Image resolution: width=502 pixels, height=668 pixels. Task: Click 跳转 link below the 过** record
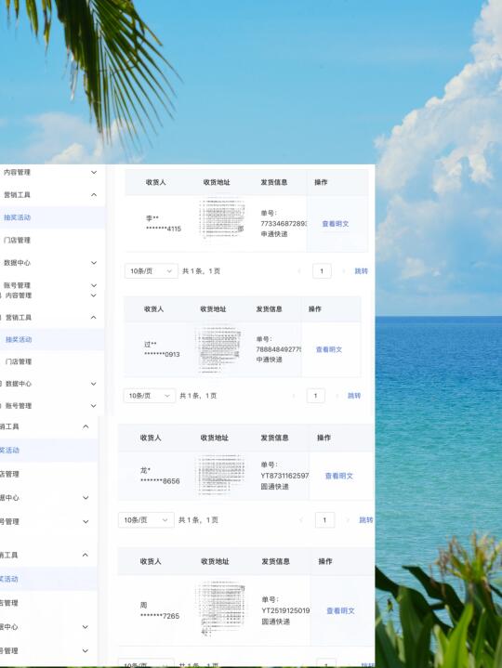(354, 396)
